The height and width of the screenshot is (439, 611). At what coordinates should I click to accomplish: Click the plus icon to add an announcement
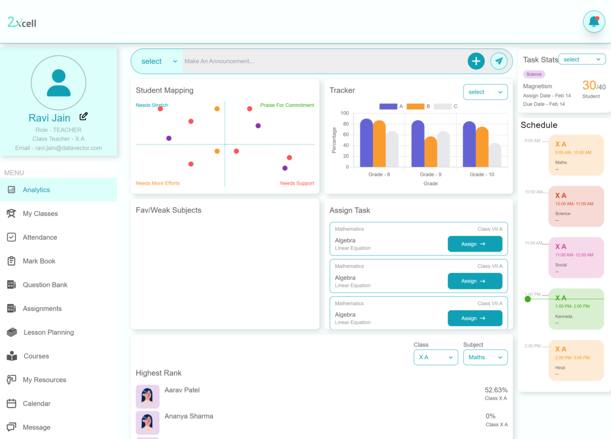(476, 61)
